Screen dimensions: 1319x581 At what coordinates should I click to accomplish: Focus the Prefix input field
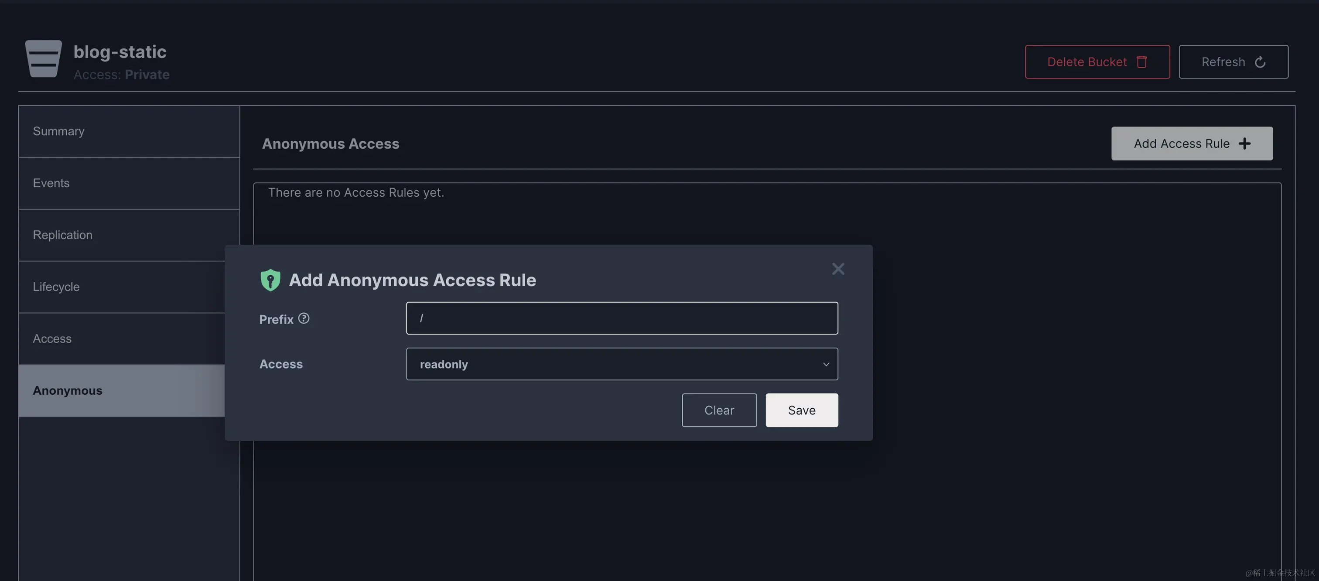(622, 318)
